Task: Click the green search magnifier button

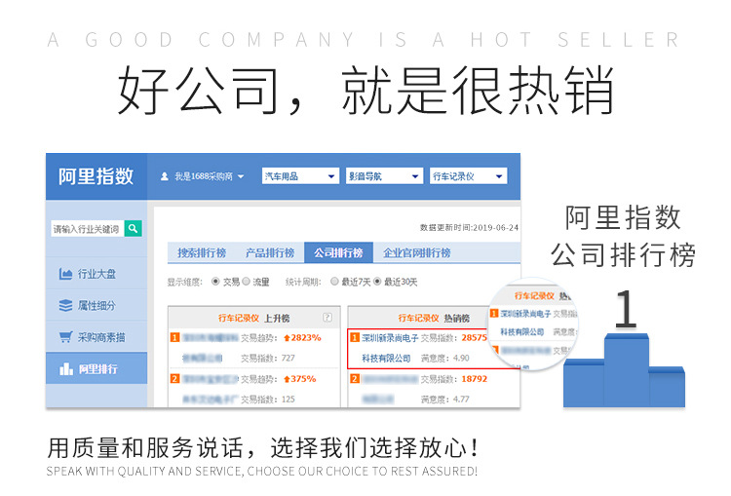Action: coord(134,229)
